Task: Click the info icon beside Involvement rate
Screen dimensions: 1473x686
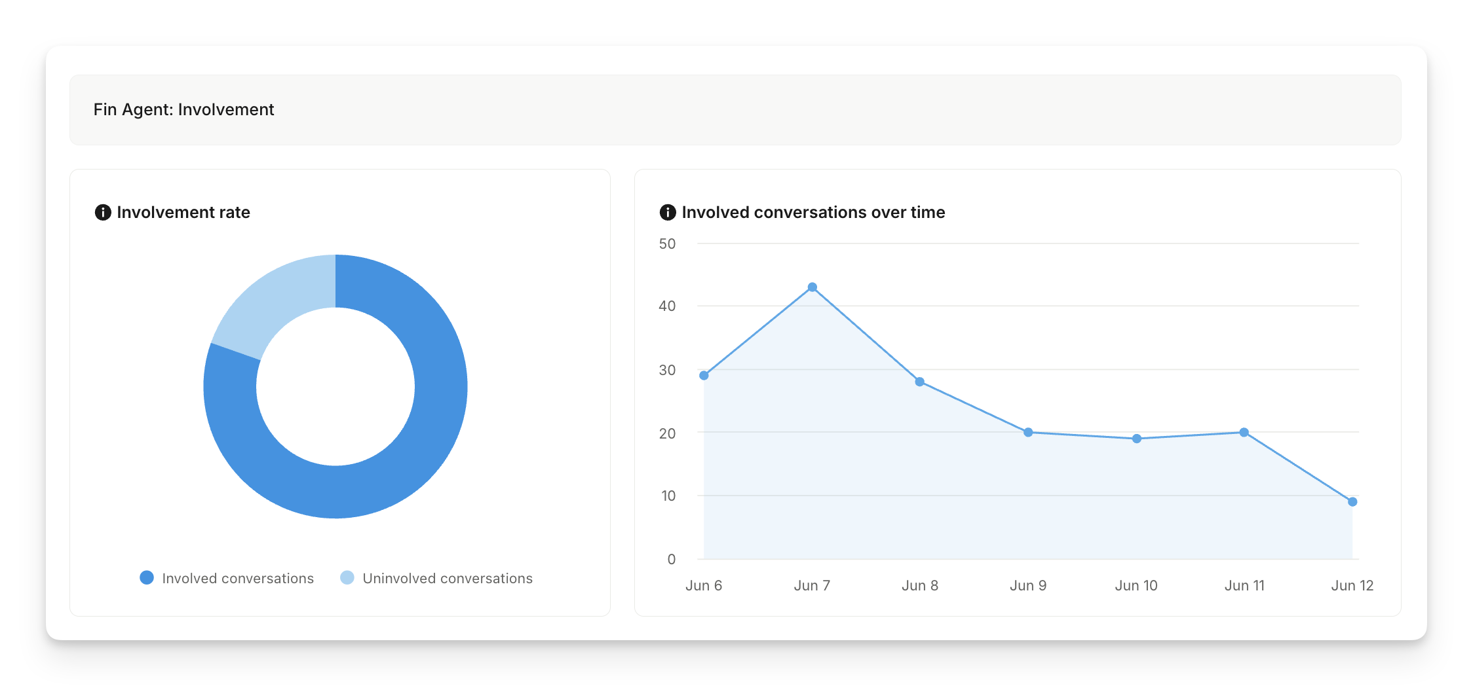Action: click(x=103, y=212)
